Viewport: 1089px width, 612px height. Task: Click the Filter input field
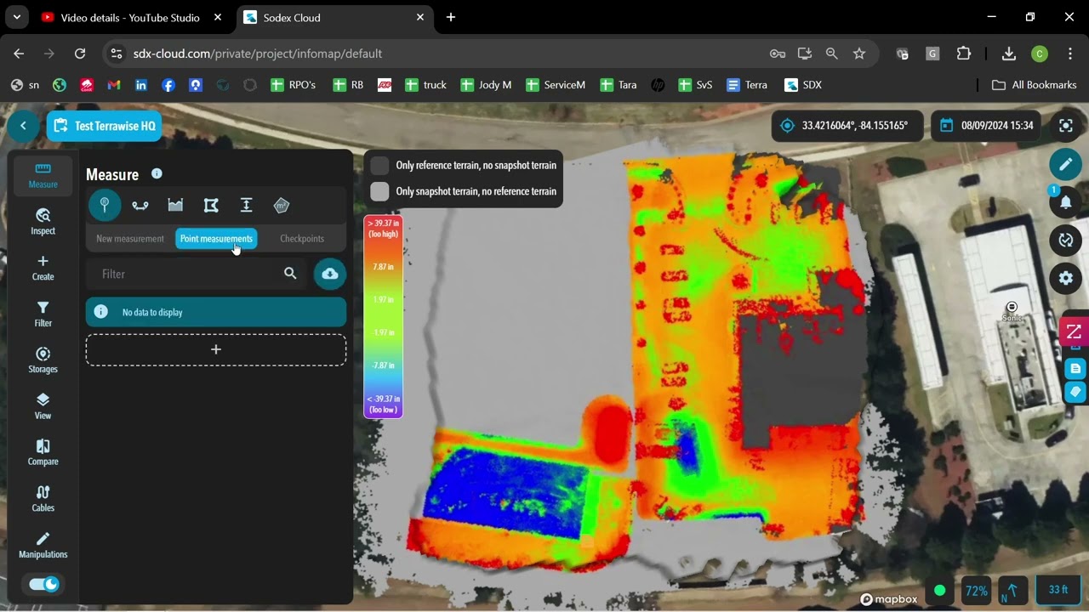[197, 274]
